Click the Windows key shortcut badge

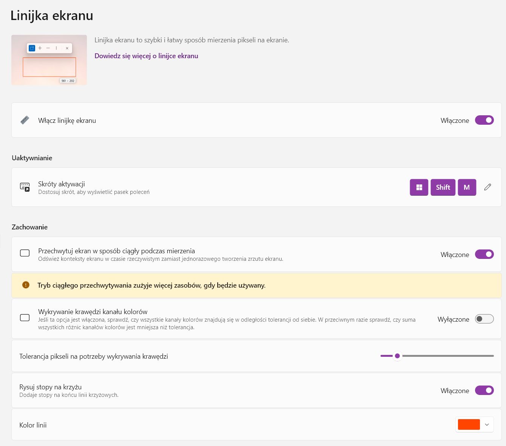click(419, 187)
